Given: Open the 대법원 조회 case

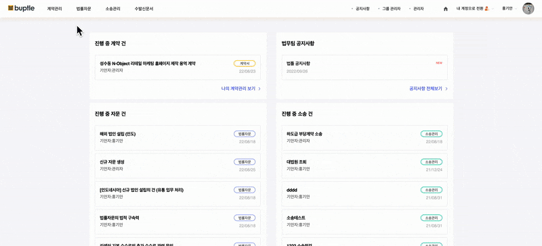Looking at the screenshot, I should point(364,166).
